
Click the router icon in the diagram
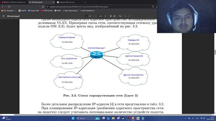(x=97, y=54)
